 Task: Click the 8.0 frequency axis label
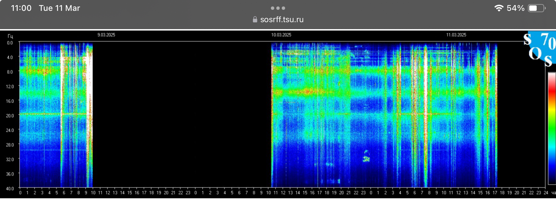tap(10, 72)
